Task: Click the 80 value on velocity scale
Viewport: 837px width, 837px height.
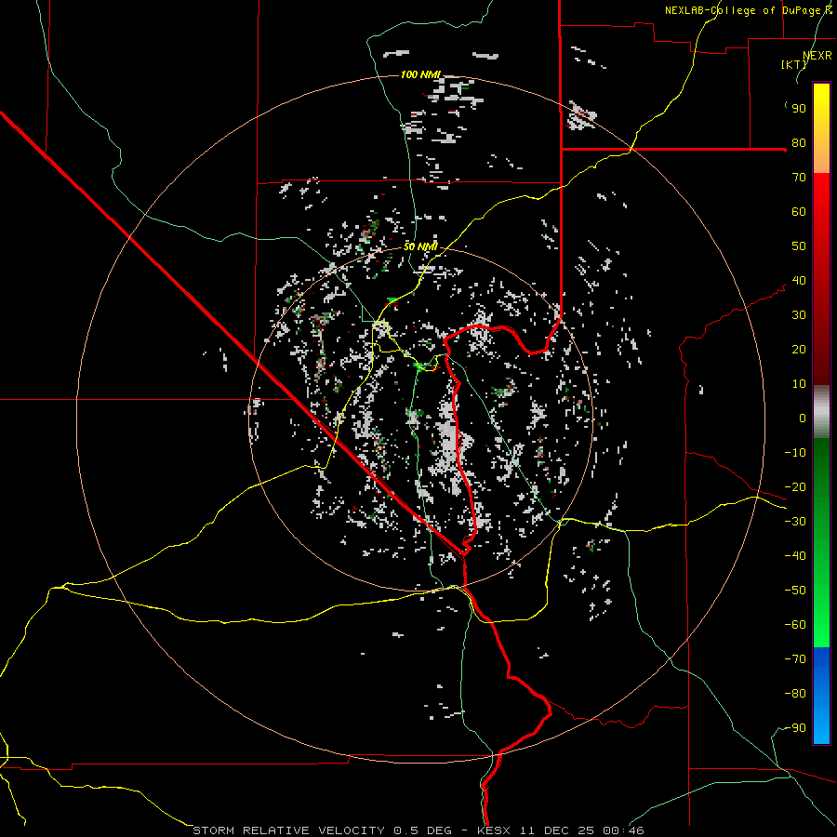Action: click(x=799, y=143)
